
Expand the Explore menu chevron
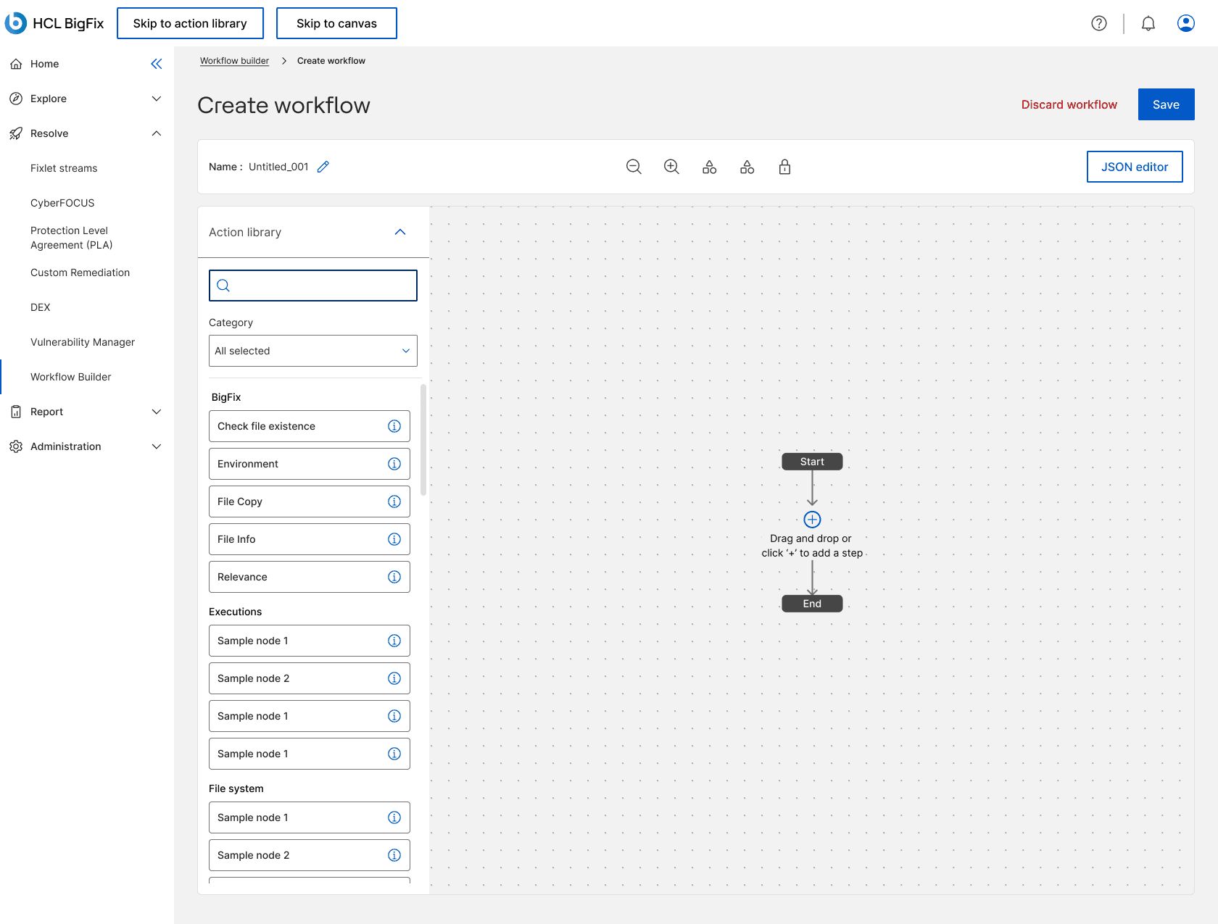(157, 99)
